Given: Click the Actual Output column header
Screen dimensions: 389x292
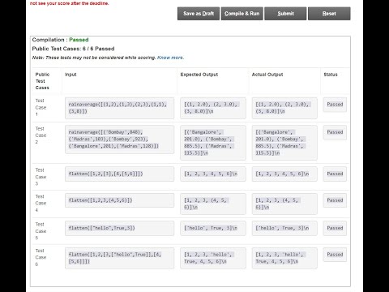Looking at the screenshot, I should coord(267,75).
